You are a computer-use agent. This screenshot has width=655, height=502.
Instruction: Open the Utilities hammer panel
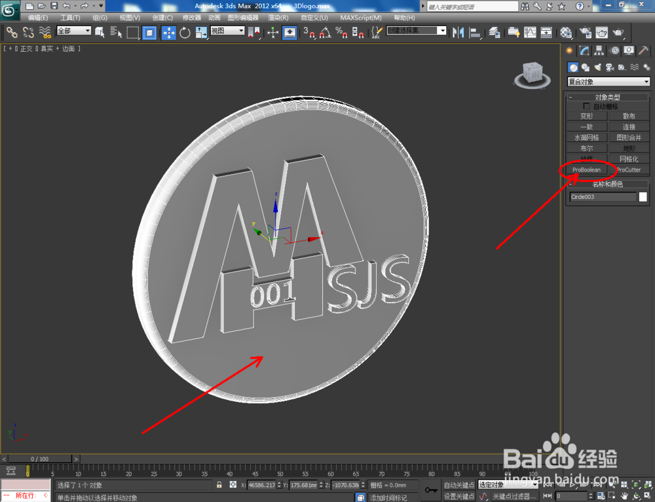pos(643,51)
